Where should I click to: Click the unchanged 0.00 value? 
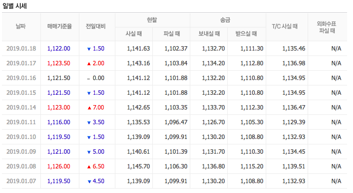(x=99, y=78)
